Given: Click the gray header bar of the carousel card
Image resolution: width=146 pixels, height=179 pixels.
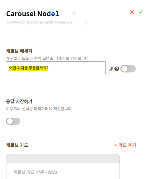Looking at the screenshot, I should 63,158.
